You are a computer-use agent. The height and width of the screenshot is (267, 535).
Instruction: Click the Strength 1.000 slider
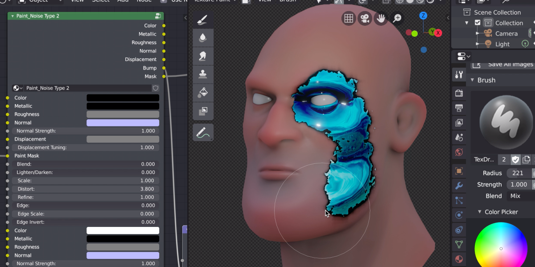[x=519, y=185]
